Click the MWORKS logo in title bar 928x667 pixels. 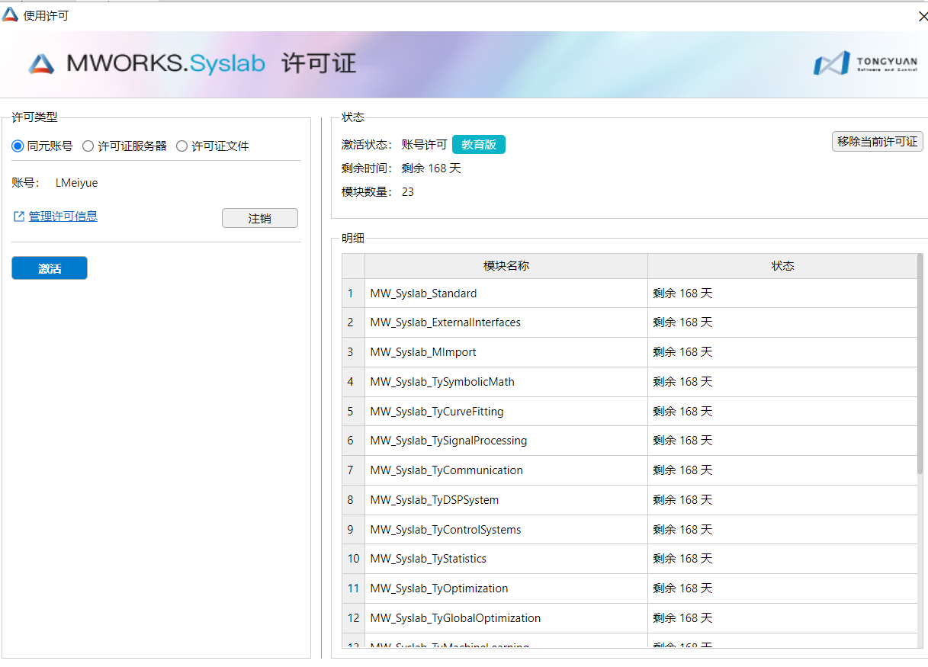(10, 14)
